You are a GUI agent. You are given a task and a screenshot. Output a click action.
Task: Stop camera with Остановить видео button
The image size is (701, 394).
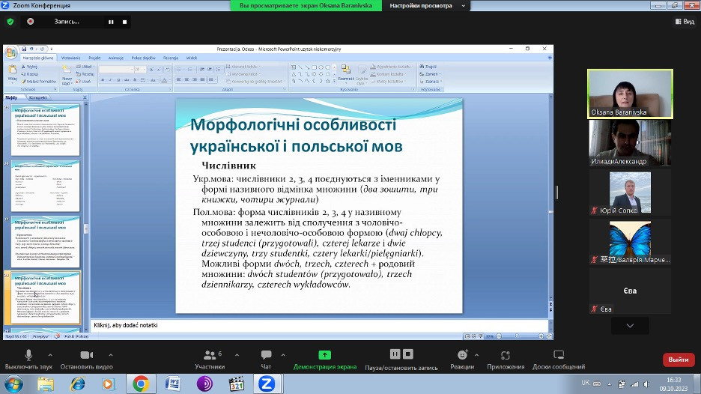[86, 355]
